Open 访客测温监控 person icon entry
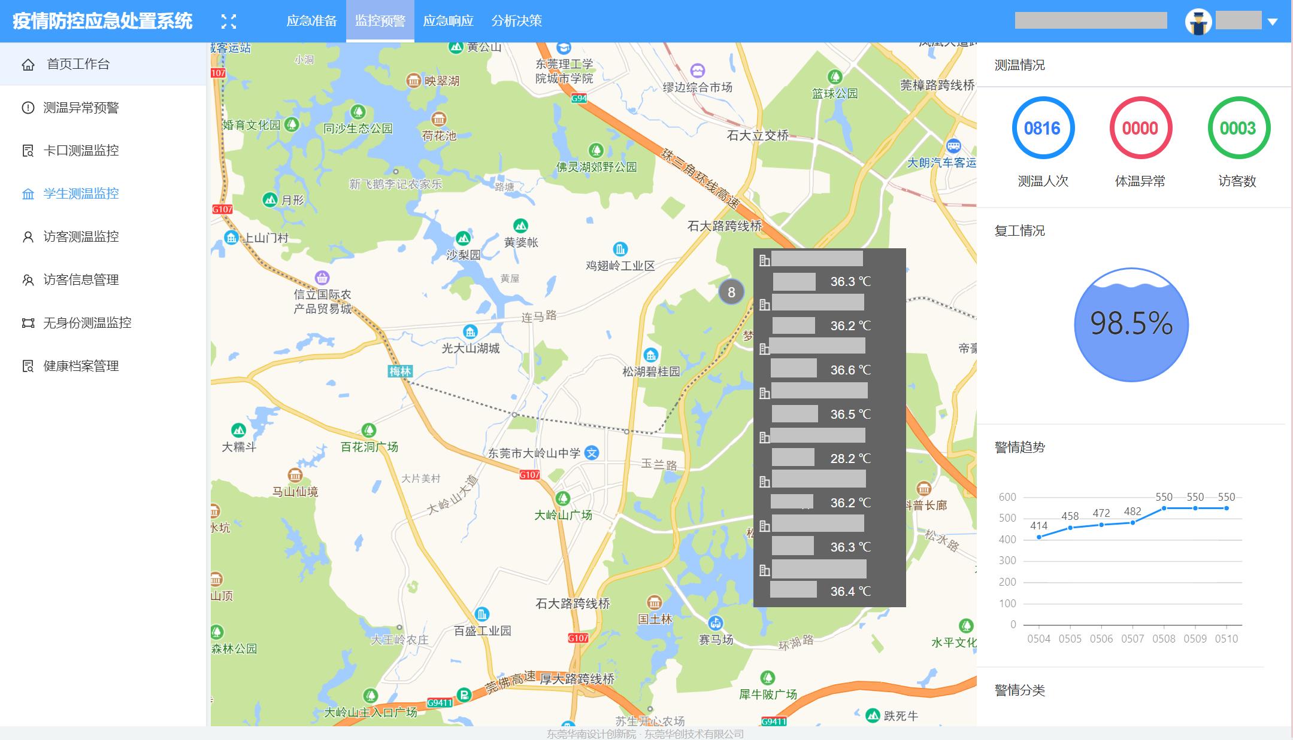Screen dimensions: 1293x740 click(x=28, y=237)
